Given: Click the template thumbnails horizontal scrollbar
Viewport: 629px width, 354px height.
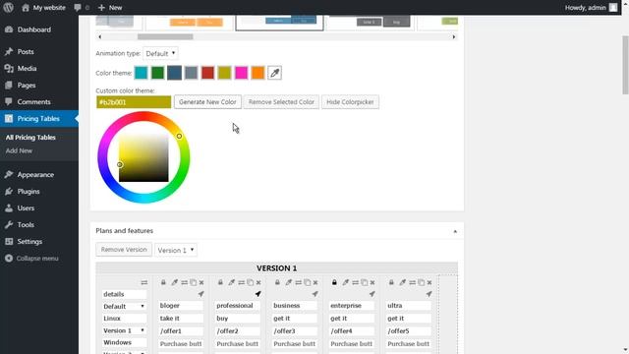Looking at the screenshot, I should coord(165,36).
